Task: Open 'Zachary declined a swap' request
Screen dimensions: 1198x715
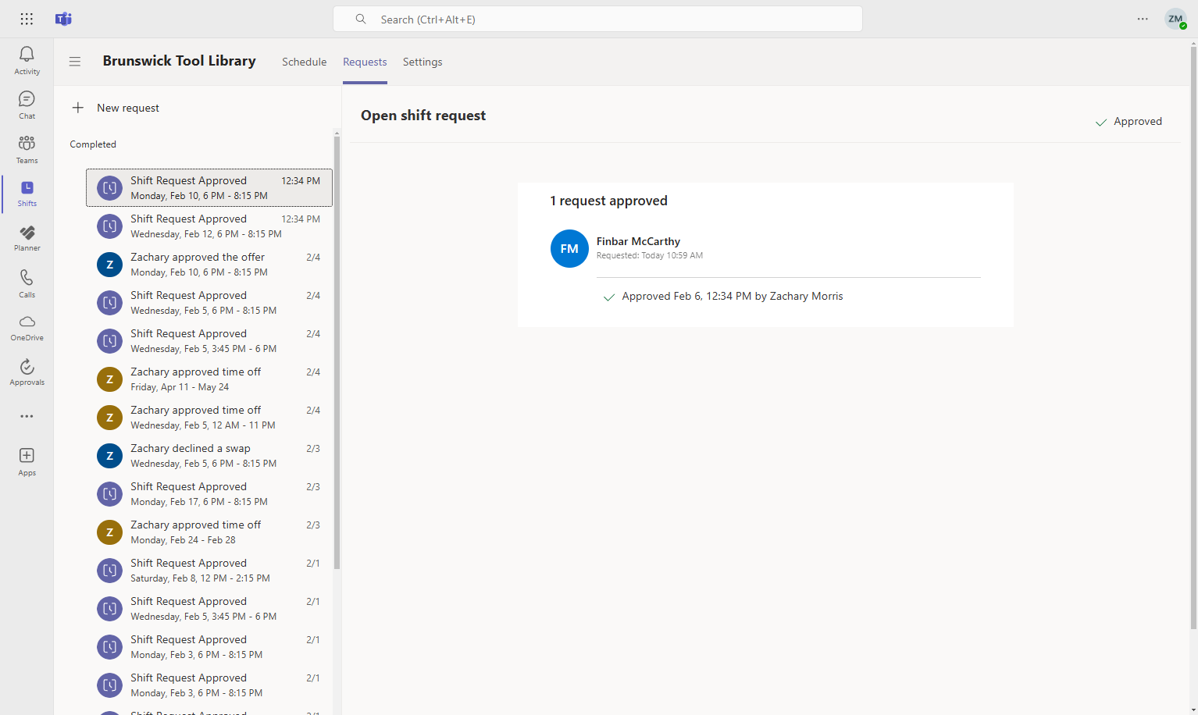Action: point(209,455)
